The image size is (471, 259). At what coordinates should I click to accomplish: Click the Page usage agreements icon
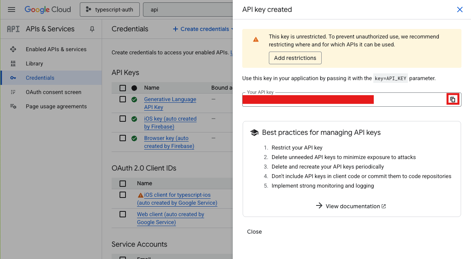click(x=13, y=106)
